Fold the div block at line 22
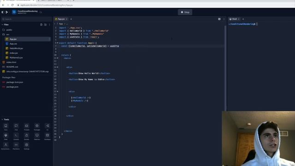This screenshot has height=166, width=295. pyautogui.click(x=58, y=91)
